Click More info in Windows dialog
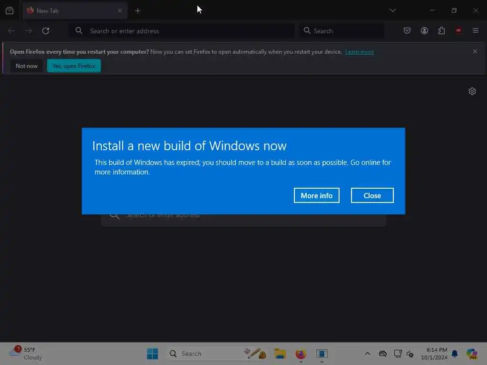 [316, 195]
